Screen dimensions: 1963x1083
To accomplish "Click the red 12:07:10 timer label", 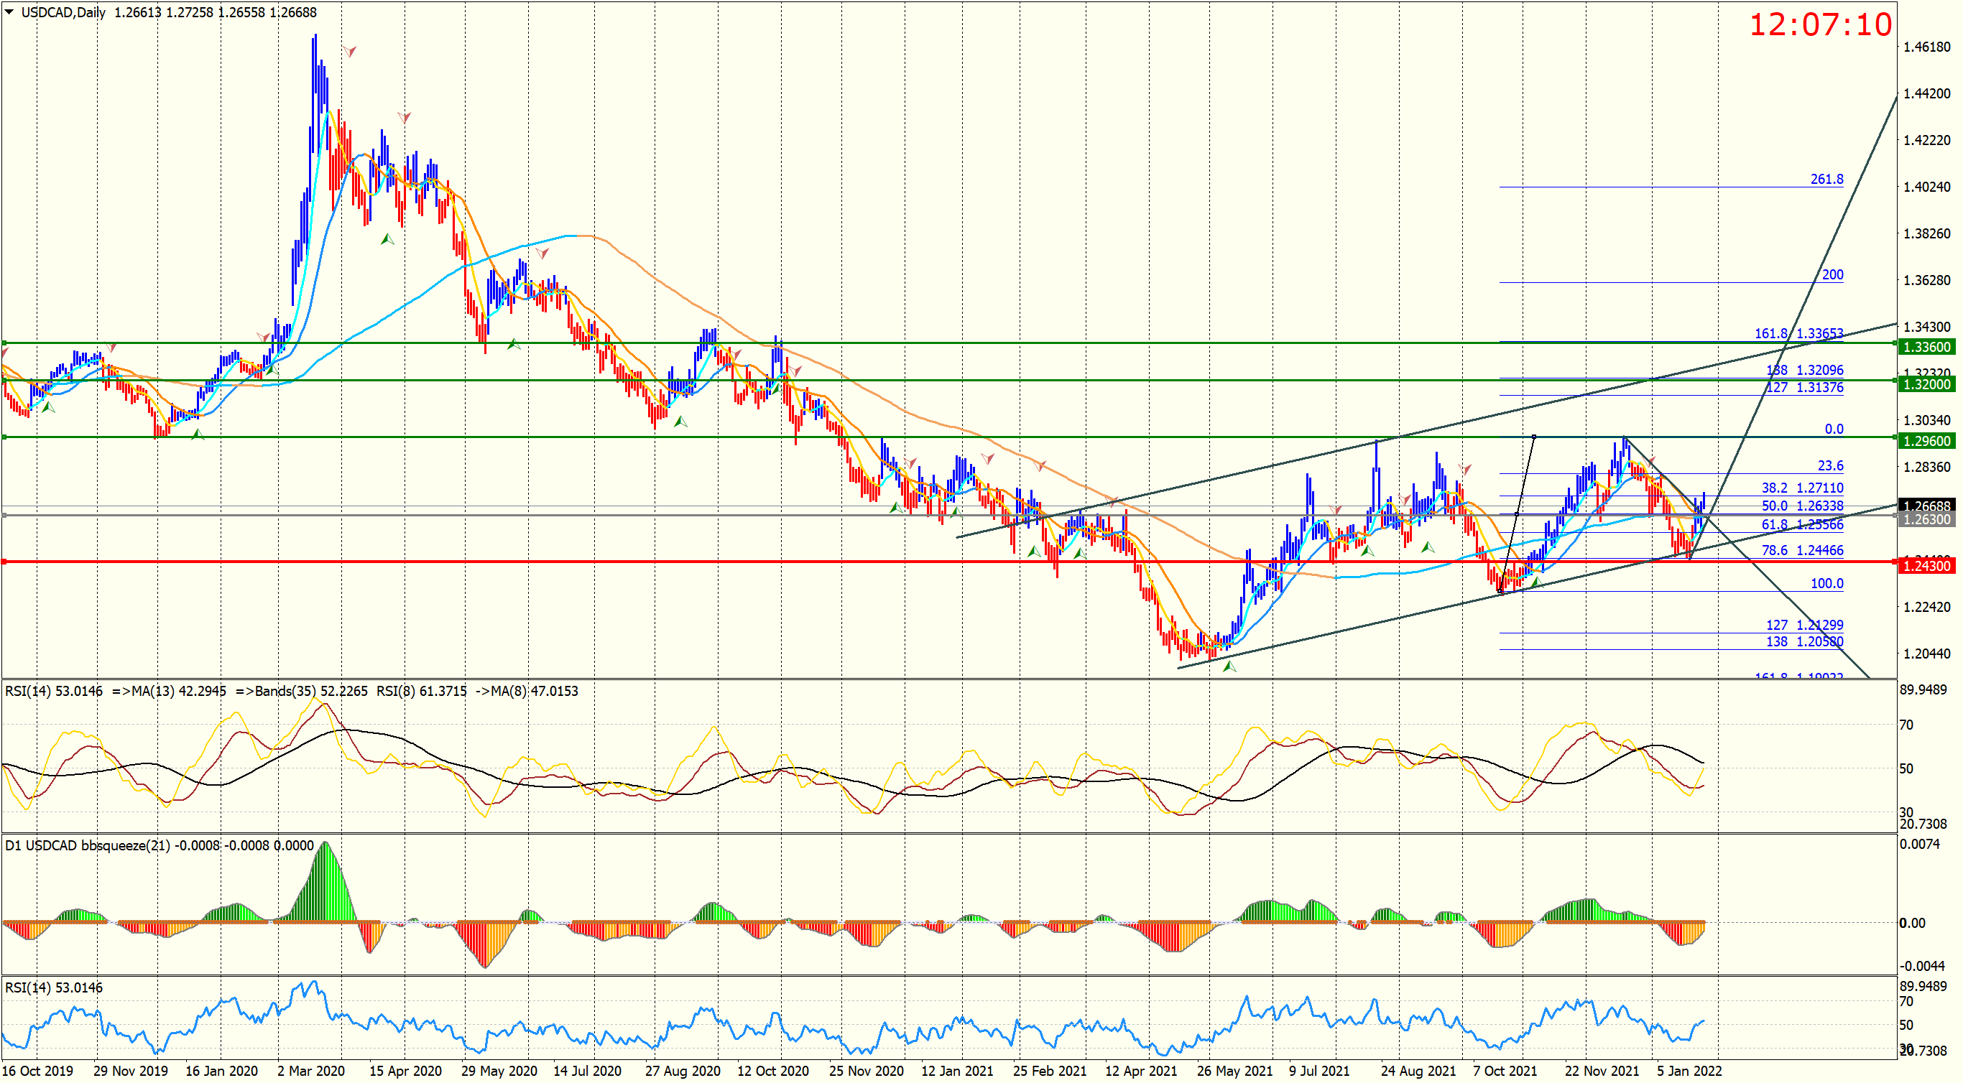I will click(x=1820, y=24).
